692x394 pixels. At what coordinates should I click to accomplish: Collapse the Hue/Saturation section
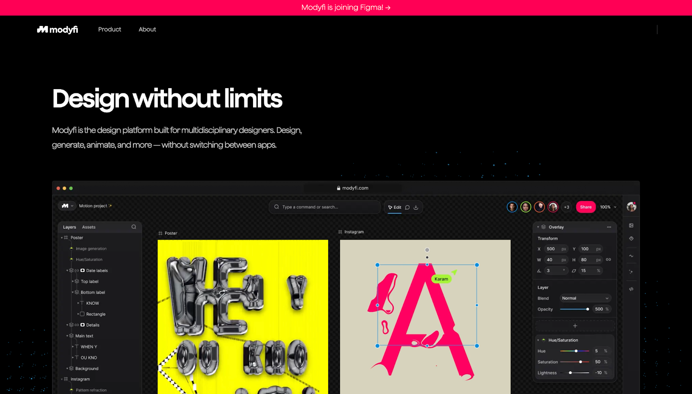(538, 340)
